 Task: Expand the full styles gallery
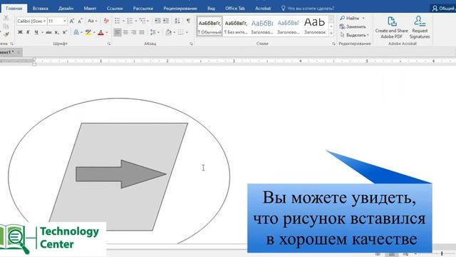[331, 34]
